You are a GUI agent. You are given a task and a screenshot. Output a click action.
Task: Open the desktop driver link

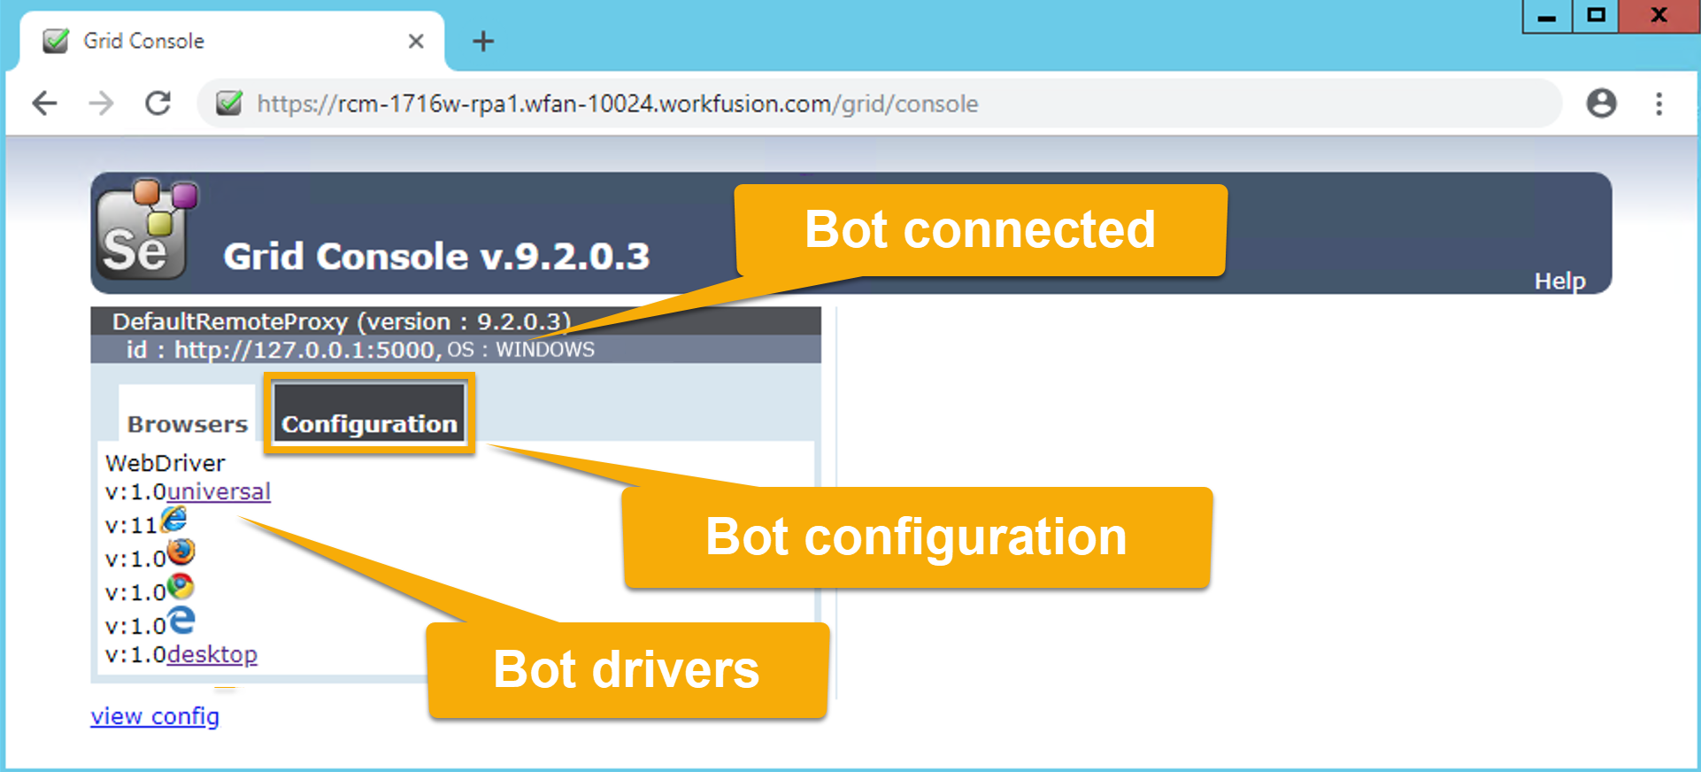(x=212, y=654)
